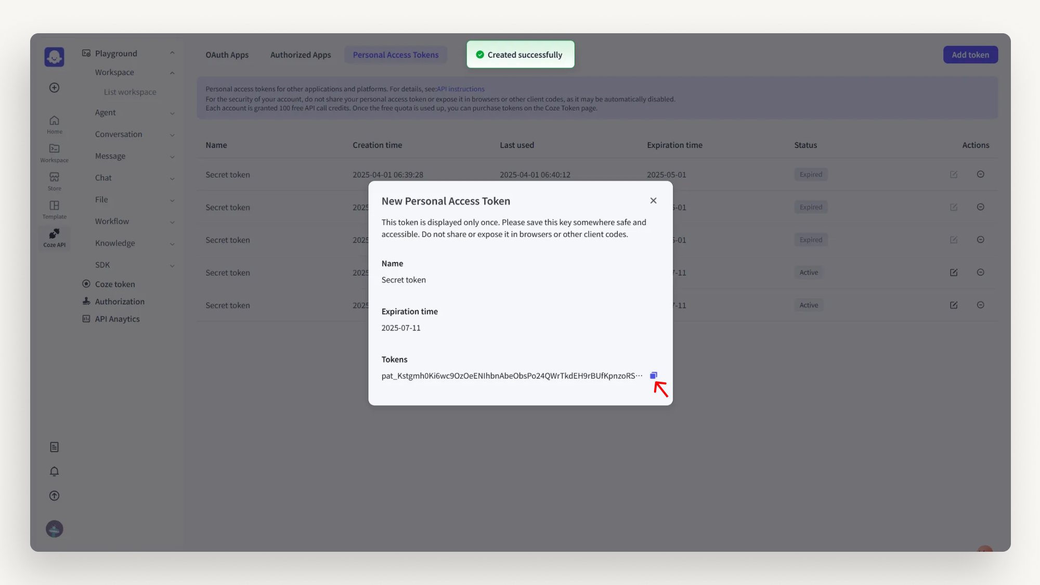The height and width of the screenshot is (585, 1040).
Task: Click the Coze API sidebar icon
Action: (x=54, y=237)
